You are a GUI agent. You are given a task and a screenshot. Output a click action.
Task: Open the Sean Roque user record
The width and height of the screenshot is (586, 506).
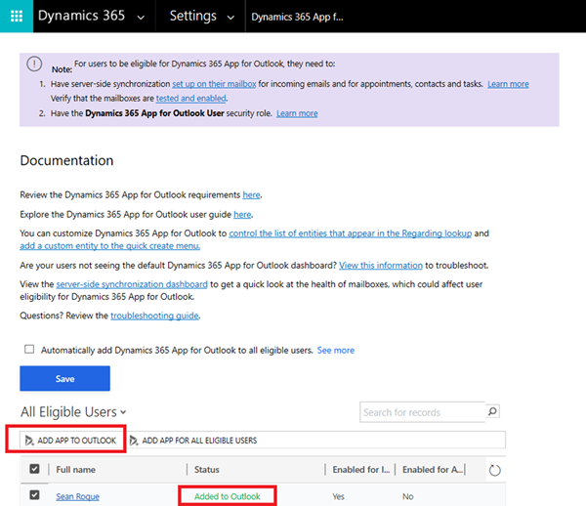(77, 496)
